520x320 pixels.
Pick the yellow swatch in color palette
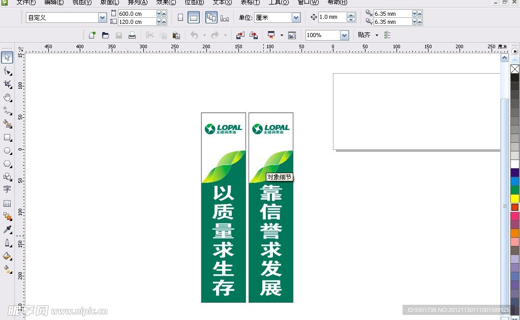pos(515,199)
